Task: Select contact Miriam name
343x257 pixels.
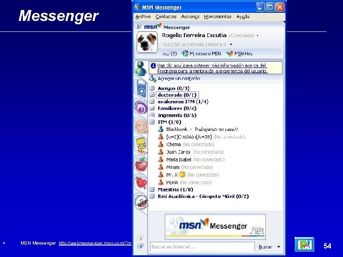Action: 173,167
